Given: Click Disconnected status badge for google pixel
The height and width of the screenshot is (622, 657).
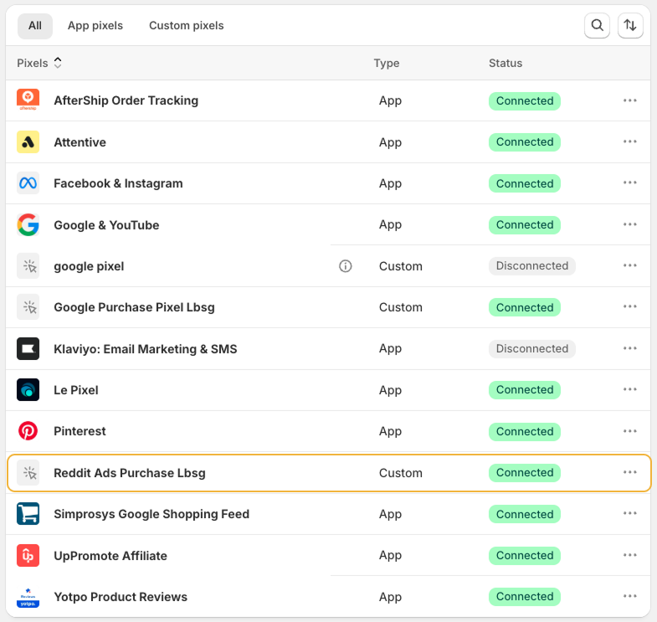Looking at the screenshot, I should (531, 265).
